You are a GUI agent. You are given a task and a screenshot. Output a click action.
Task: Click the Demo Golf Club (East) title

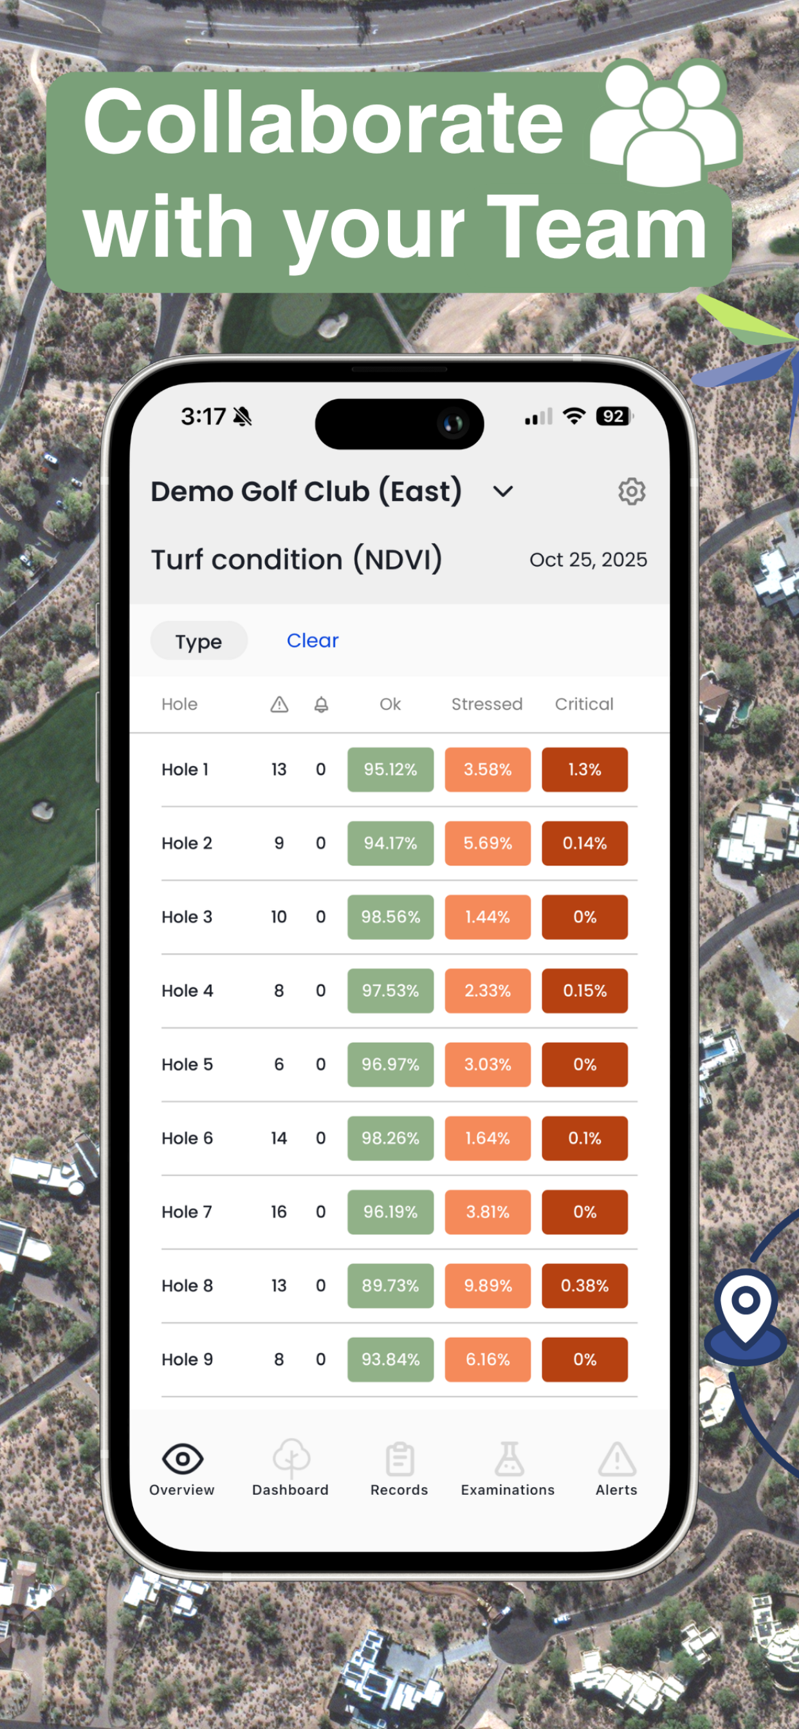coord(306,491)
